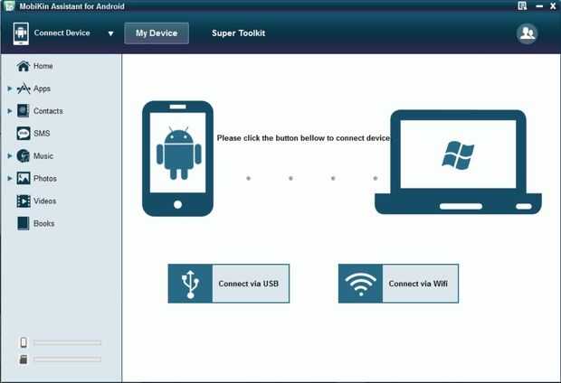This screenshot has height=383, width=561.
Task: Click the Music note icon
Action: click(x=24, y=155)
